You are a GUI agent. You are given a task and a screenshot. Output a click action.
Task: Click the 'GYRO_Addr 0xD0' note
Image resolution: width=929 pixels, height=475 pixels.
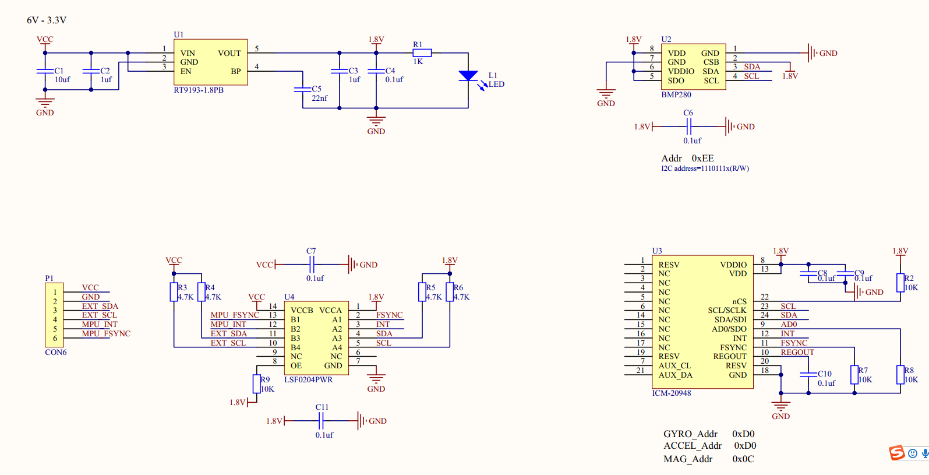pyautogui.click(x=709, y=434)
